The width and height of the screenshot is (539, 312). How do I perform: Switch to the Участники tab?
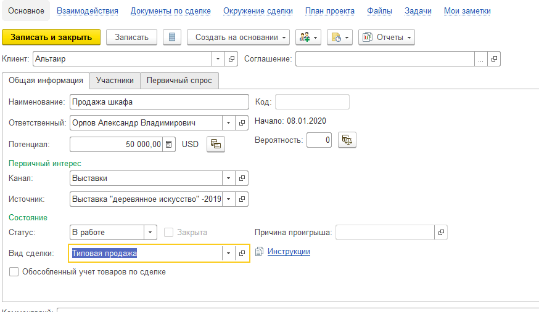click(x=115, y=81)
